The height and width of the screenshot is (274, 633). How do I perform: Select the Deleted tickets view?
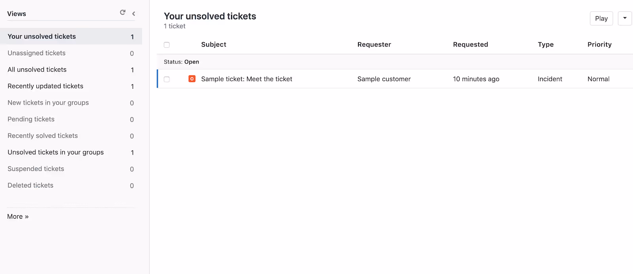30,185
